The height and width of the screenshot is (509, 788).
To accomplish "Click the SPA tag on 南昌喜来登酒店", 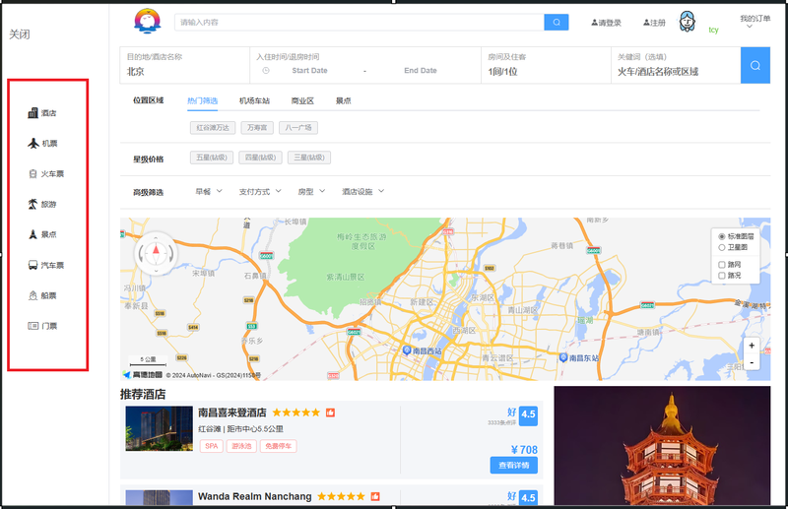I will 212,446.
